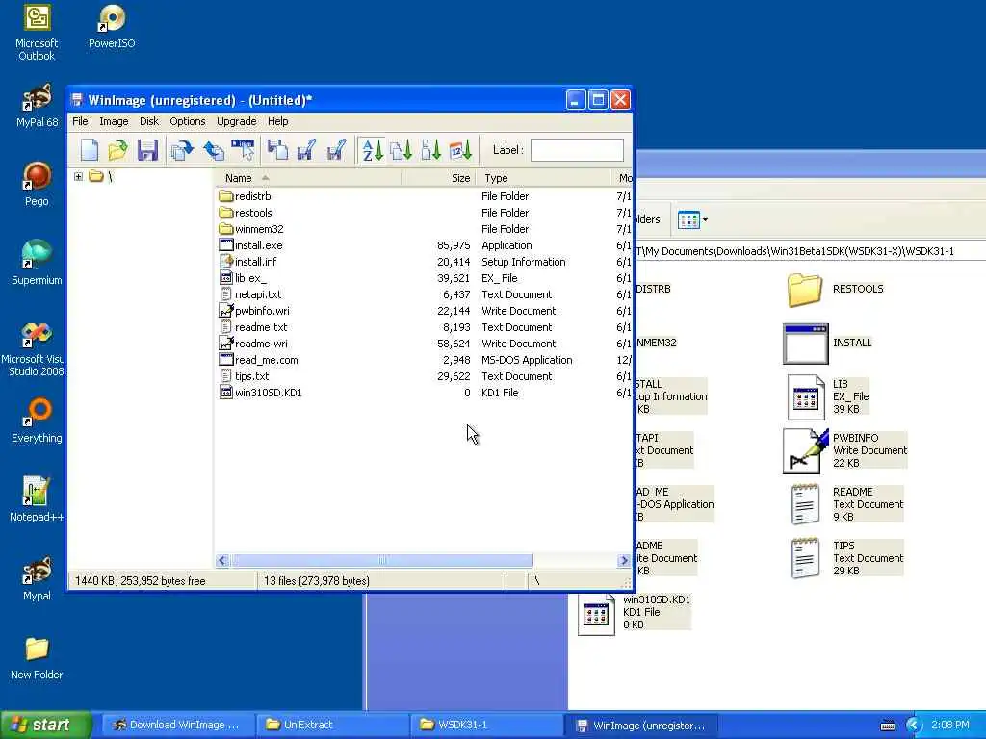Image resolution: width=986 pixels, height=739 pixels.
Task: Open Everything desktop shortcut
Action: pos(37,420)
